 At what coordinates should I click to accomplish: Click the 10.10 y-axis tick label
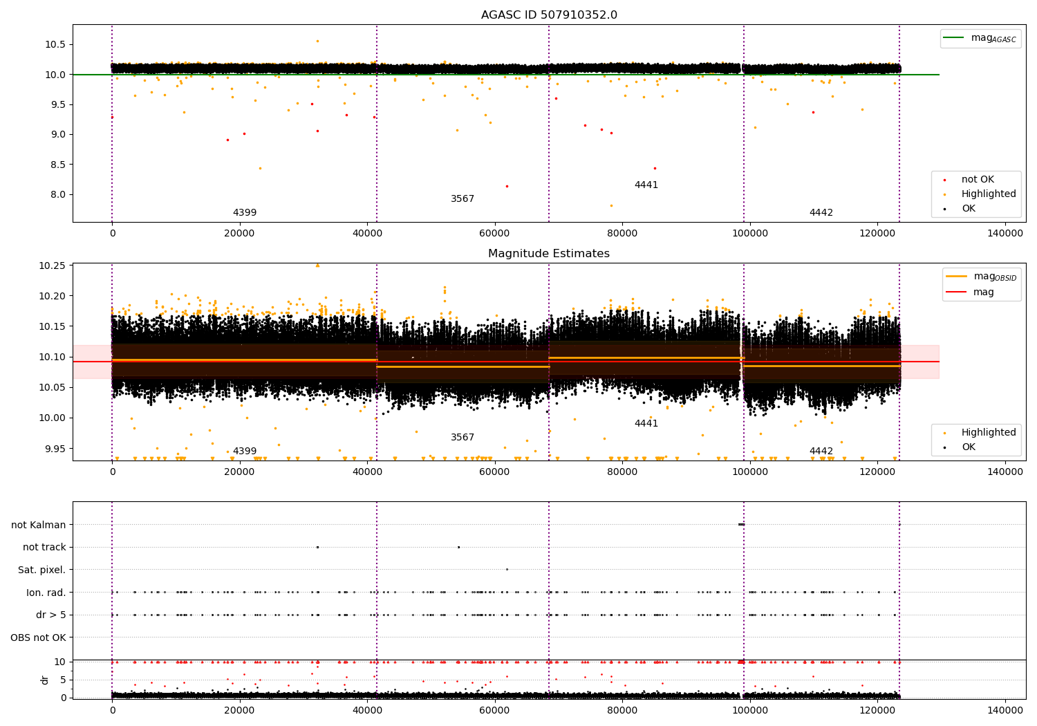pos(54,357)
